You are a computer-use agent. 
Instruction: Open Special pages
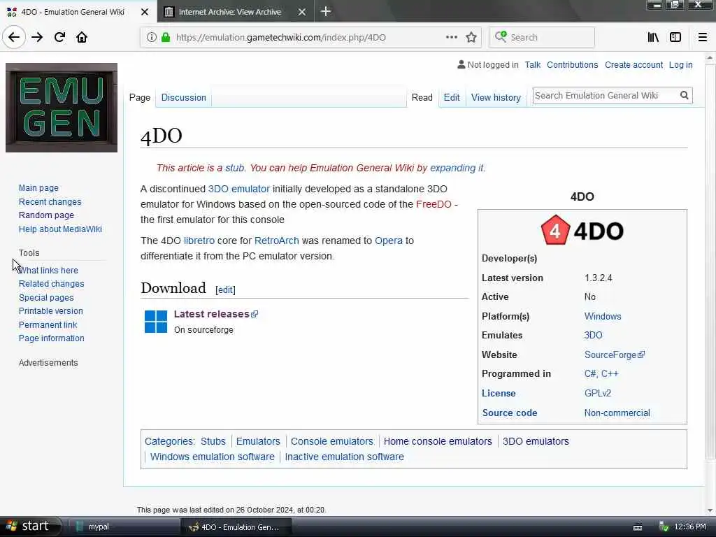46,297
